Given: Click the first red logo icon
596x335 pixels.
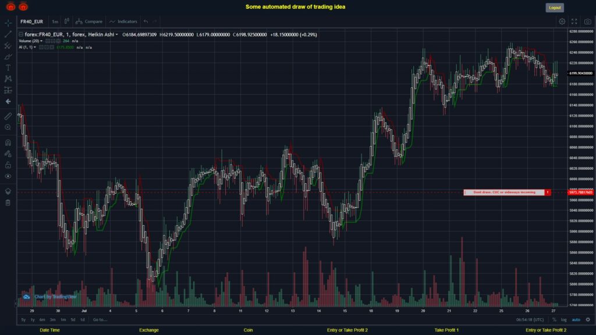Looking at the screenshot, I should pyautogui.click(x=10, y=6).
